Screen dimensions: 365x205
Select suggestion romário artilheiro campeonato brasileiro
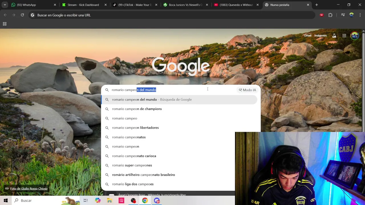[168, 175]
